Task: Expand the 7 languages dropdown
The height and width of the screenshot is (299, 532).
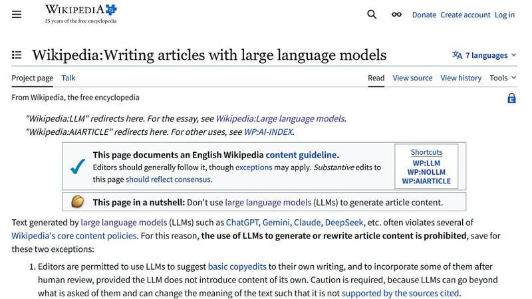Action: pyautogui.click(x=483, y=55)
